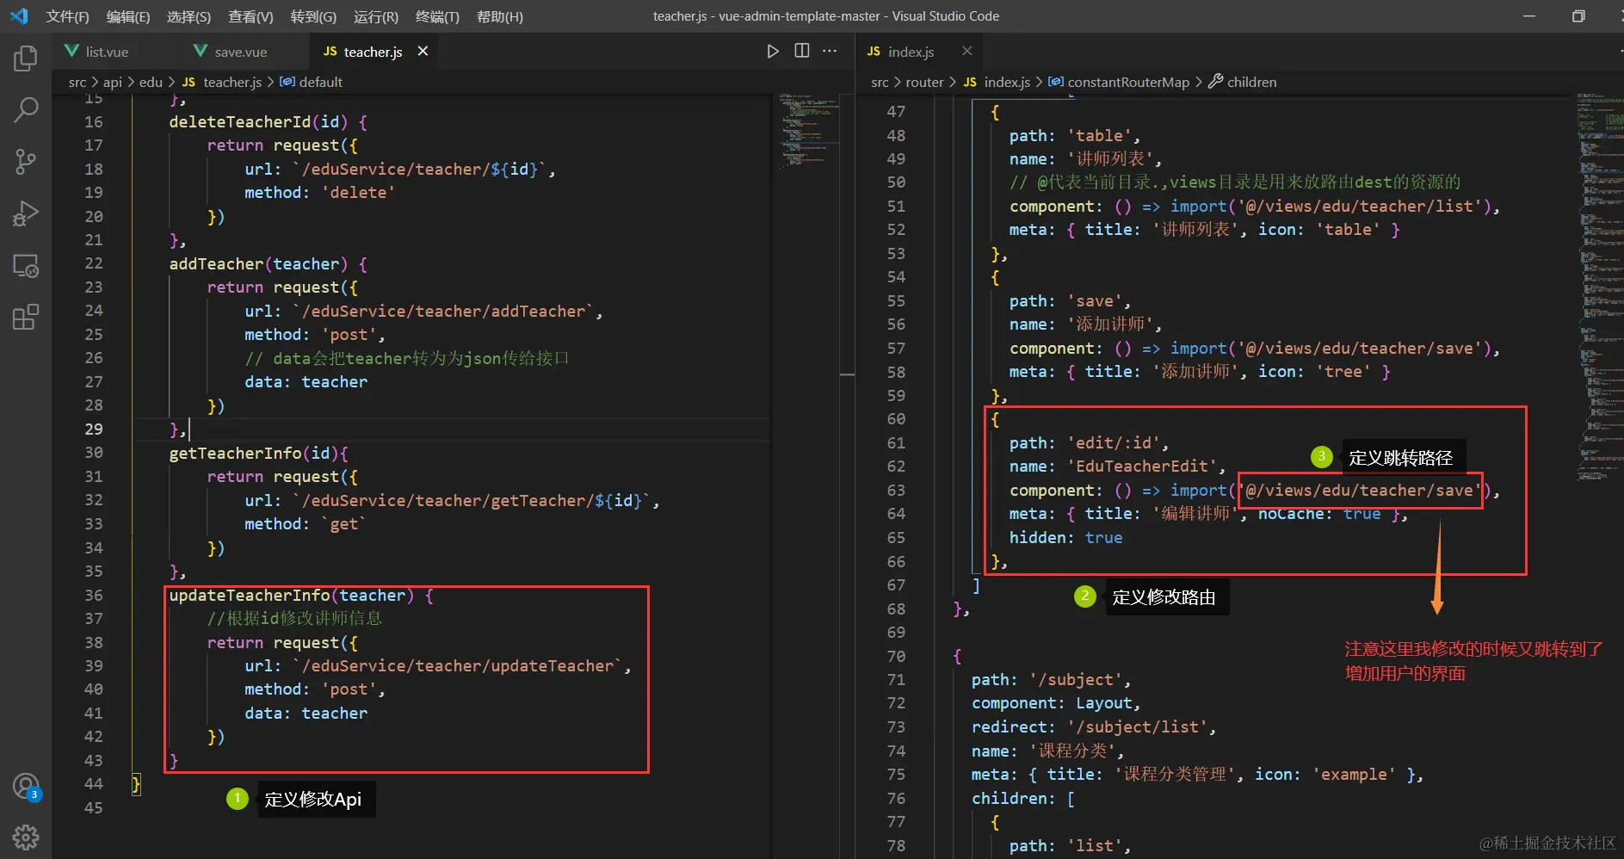Open the Extensions view
This screenshot has width=1624, height=859.
[26, 318]
